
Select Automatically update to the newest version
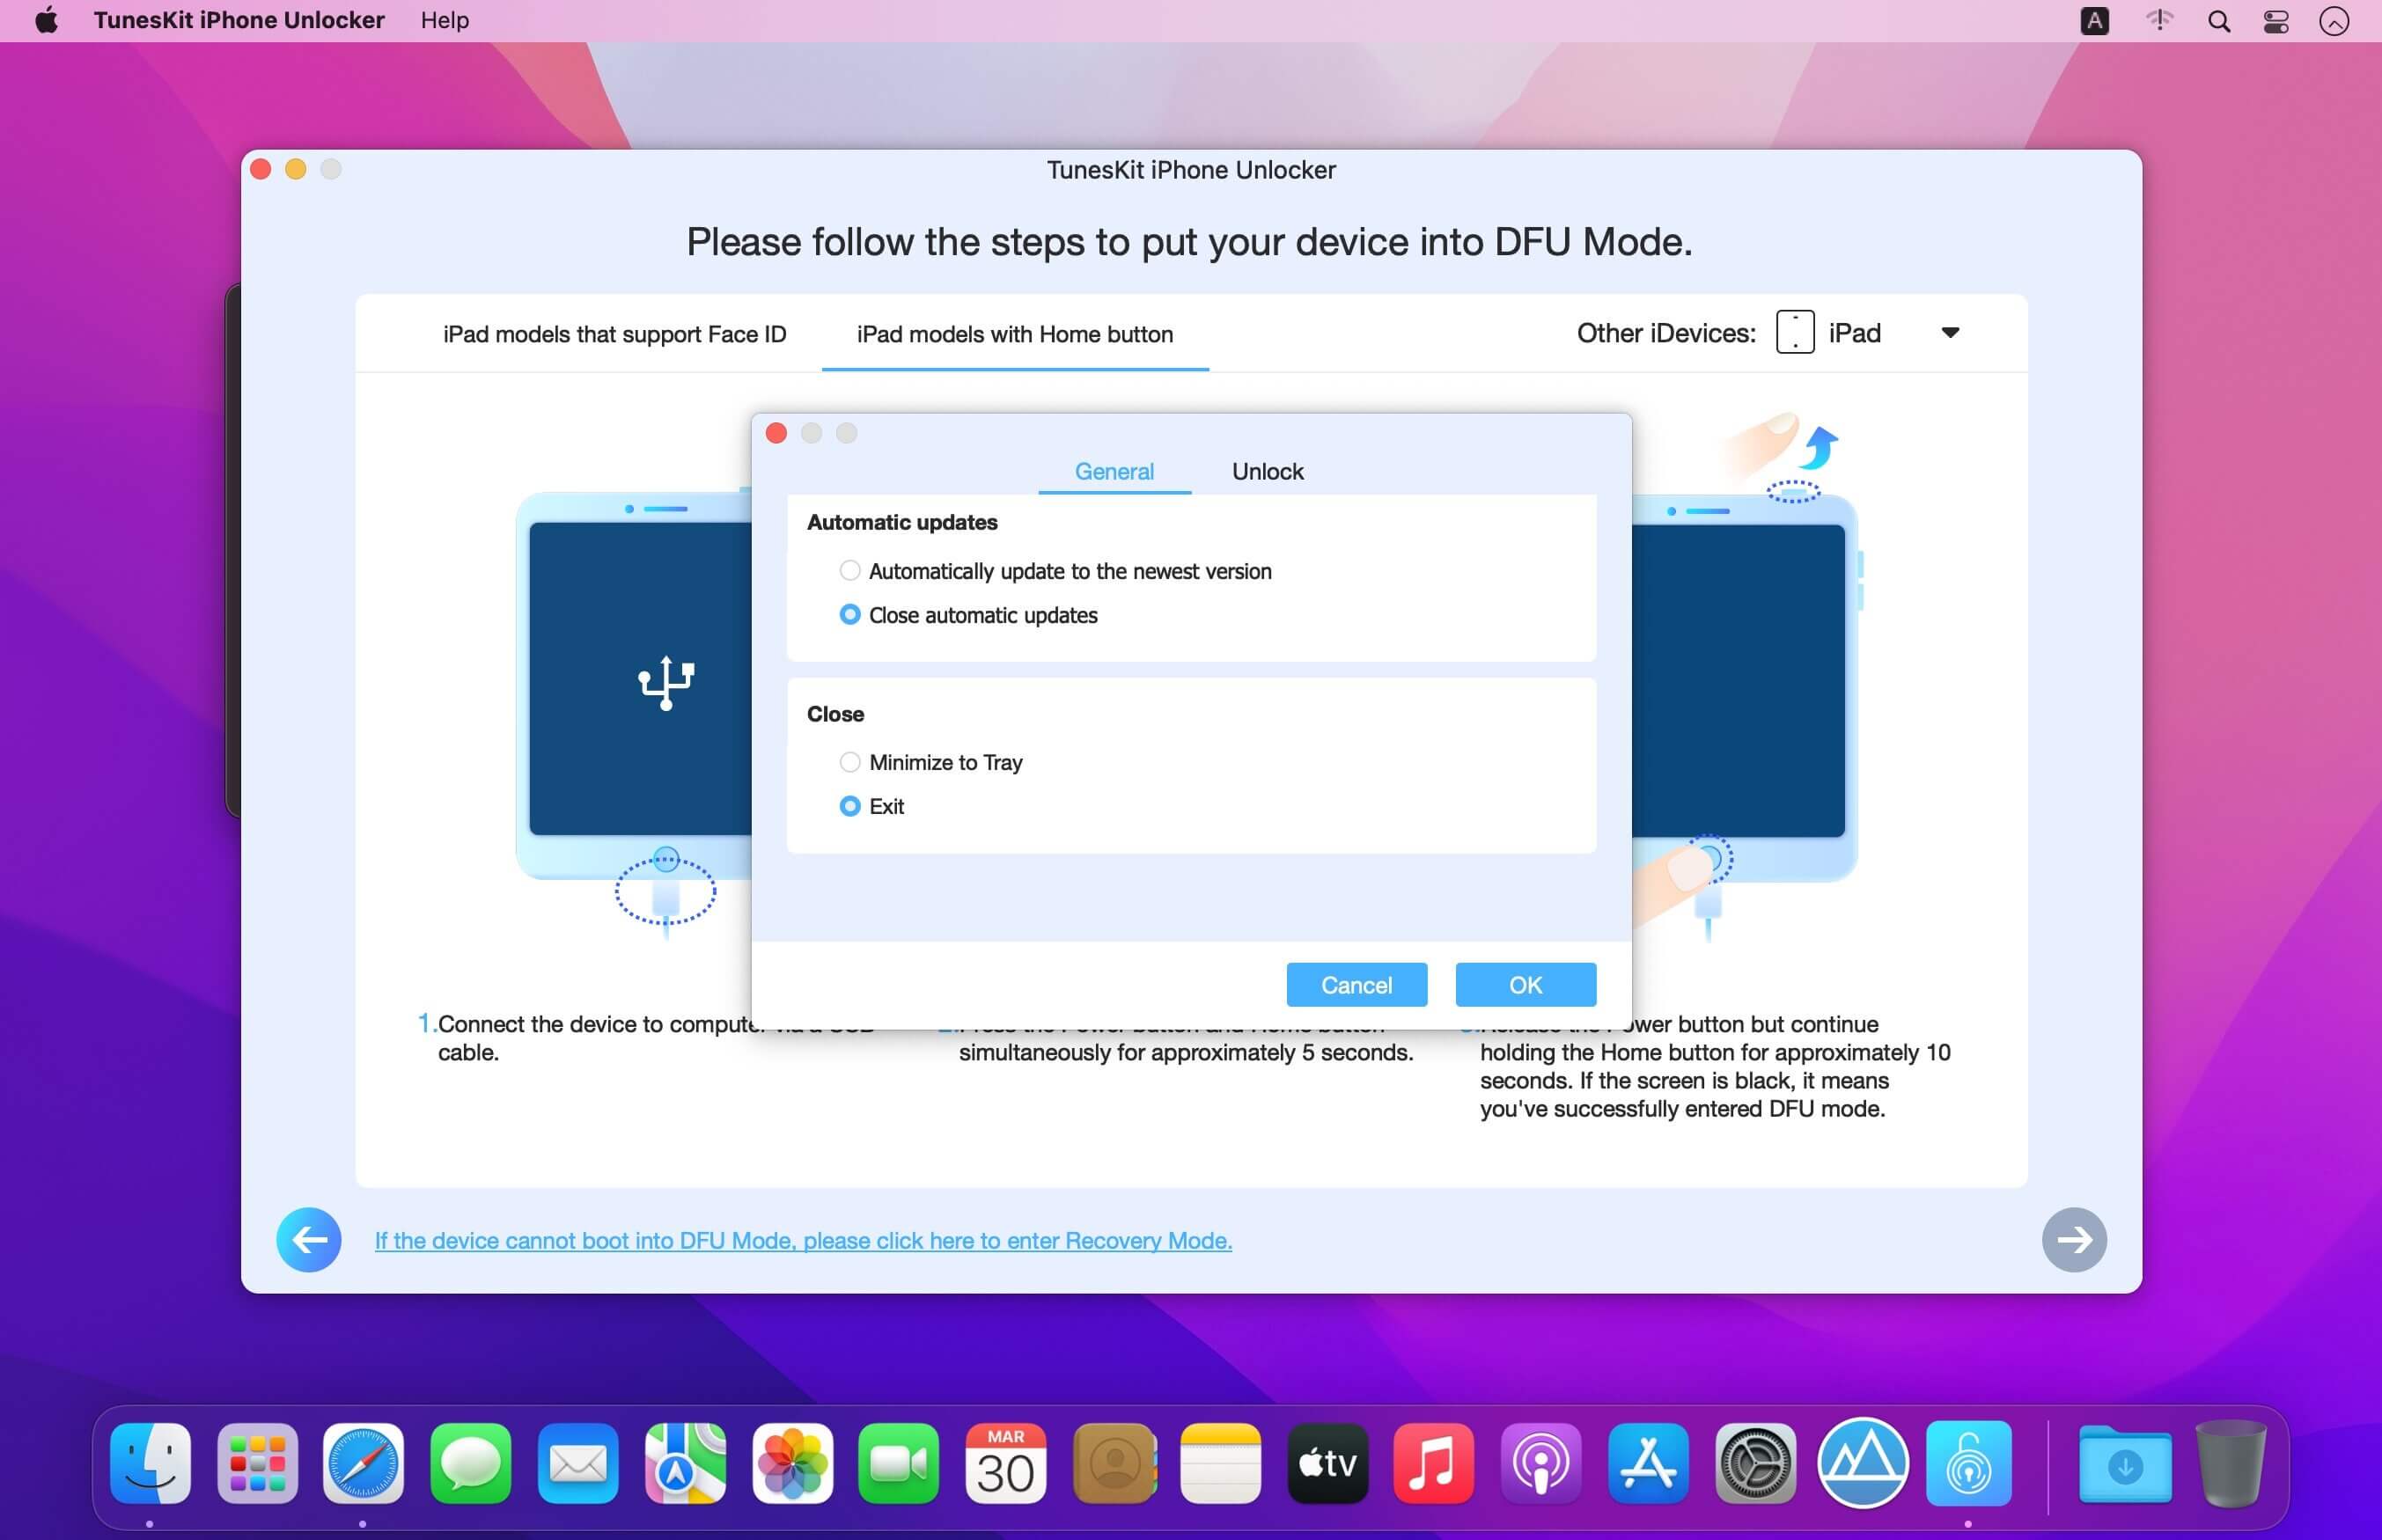click(x=850, y=570)
